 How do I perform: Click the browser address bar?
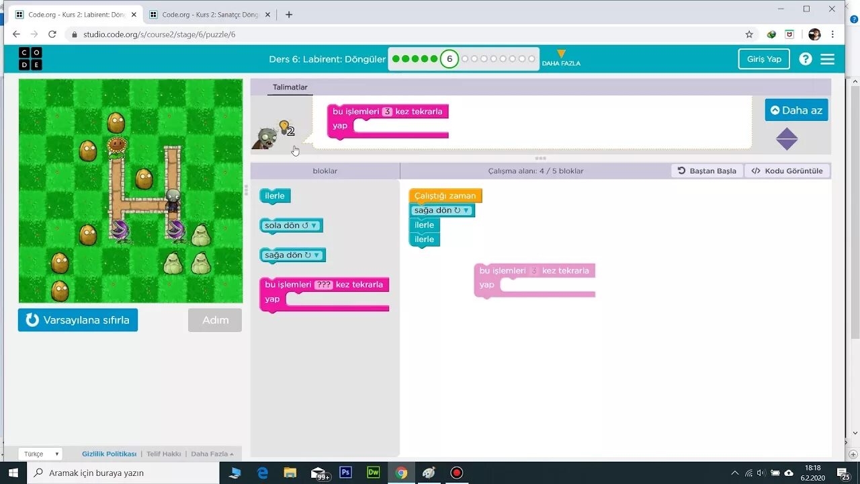tap(403, 34)
